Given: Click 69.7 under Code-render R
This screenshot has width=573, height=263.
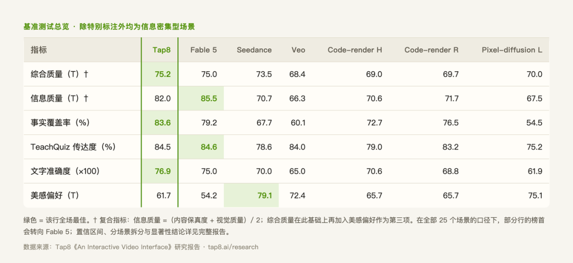Looking at the screenshot, I should [451, 74].
